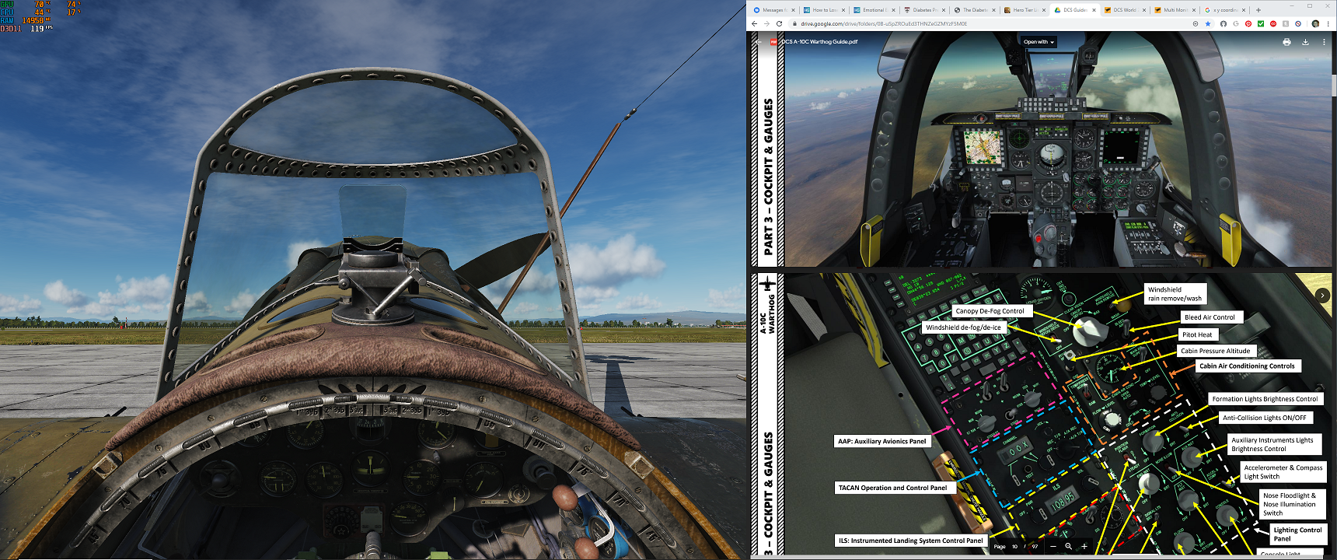Screen dimensions: 1337x560
Task: Open PDF viewer more actions menu
Action: [1324, 42]
